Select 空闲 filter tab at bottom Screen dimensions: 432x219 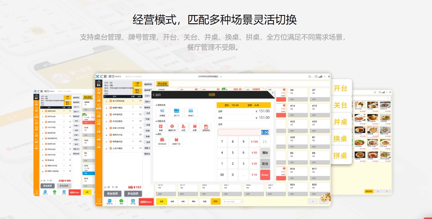tap(172, 201)
